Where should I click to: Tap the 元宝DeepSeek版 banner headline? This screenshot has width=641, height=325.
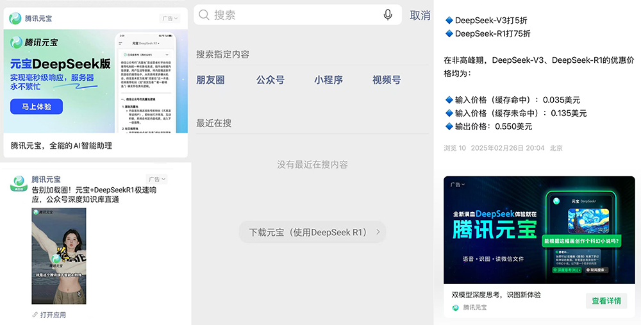click(60, 63)
